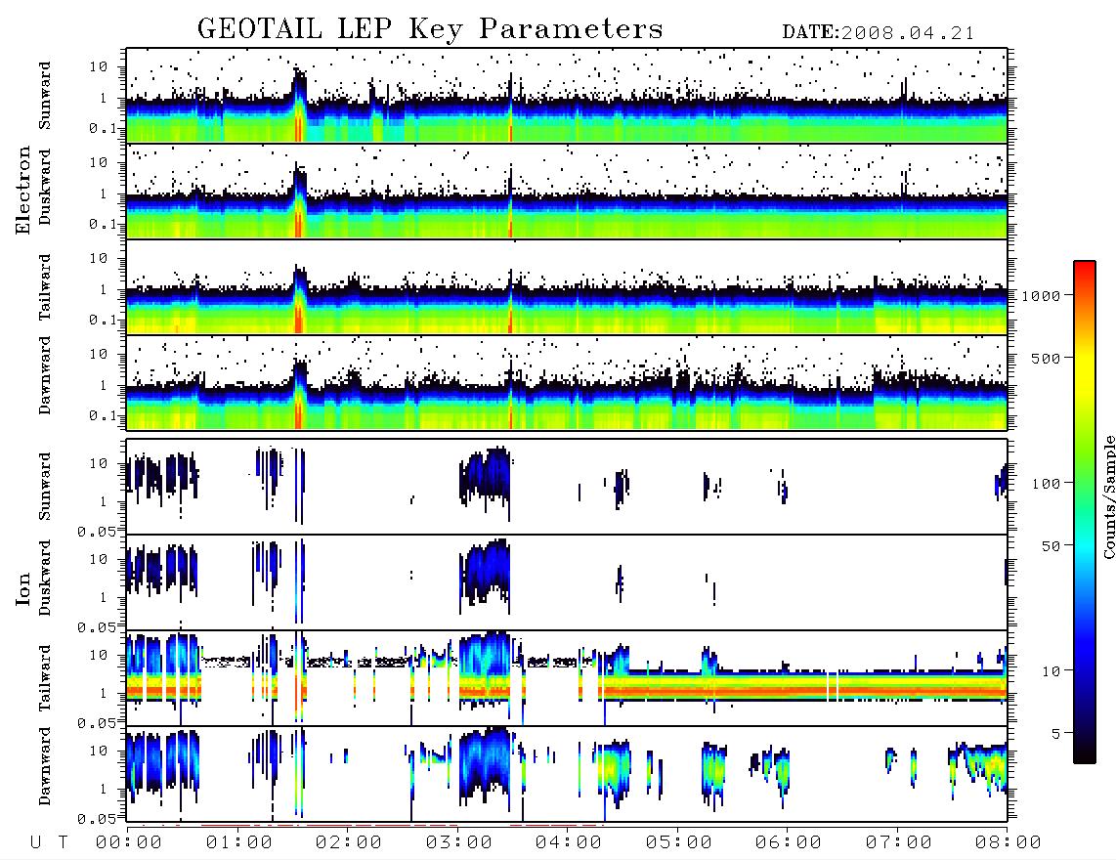Click the "U T" axis label
The height and width of the screenshot is (860, 1116).
click(49, 842)
